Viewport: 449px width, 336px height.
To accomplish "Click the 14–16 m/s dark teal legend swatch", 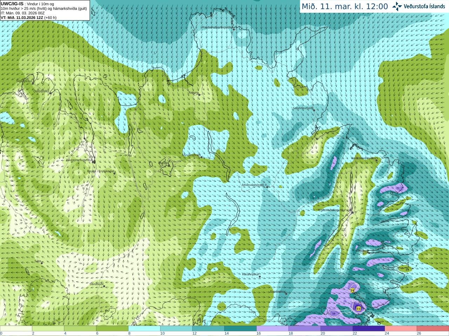I will [240, 329].
